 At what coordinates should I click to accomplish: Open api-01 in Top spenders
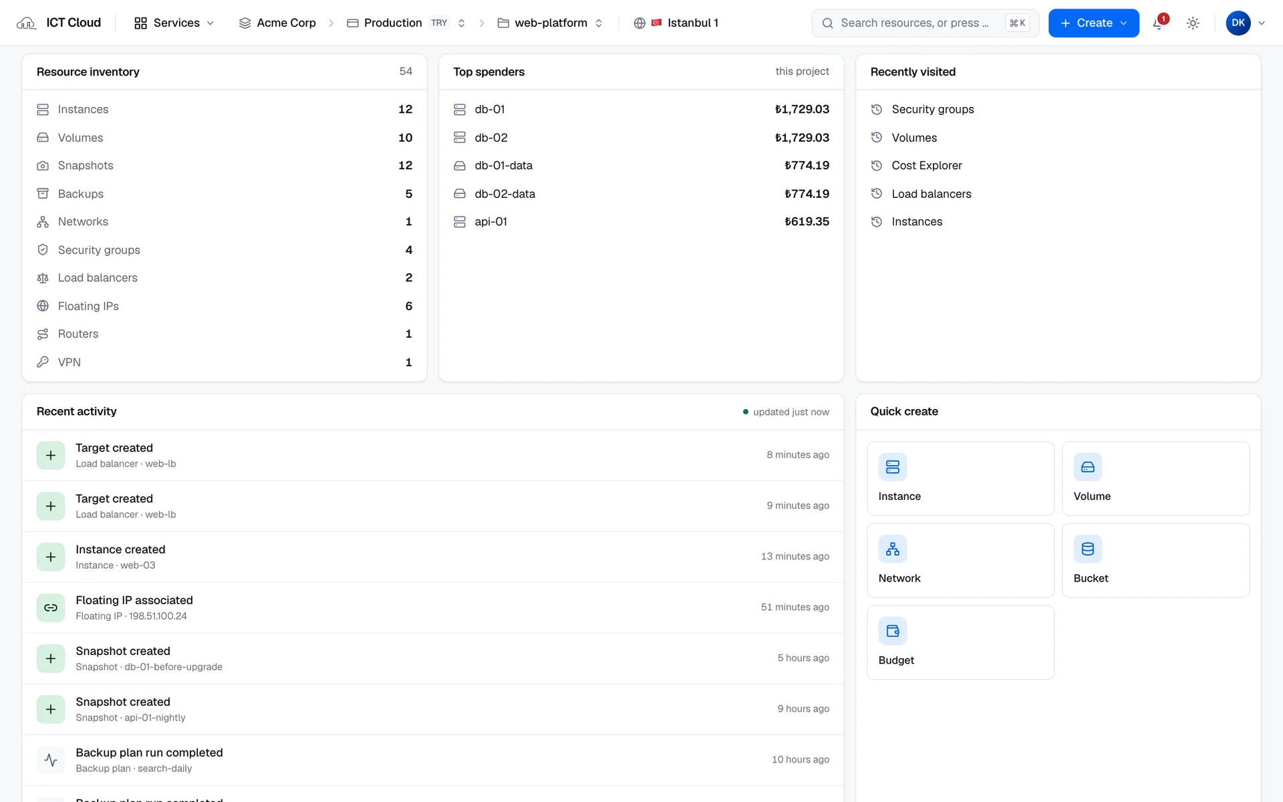tap(641, 222)
